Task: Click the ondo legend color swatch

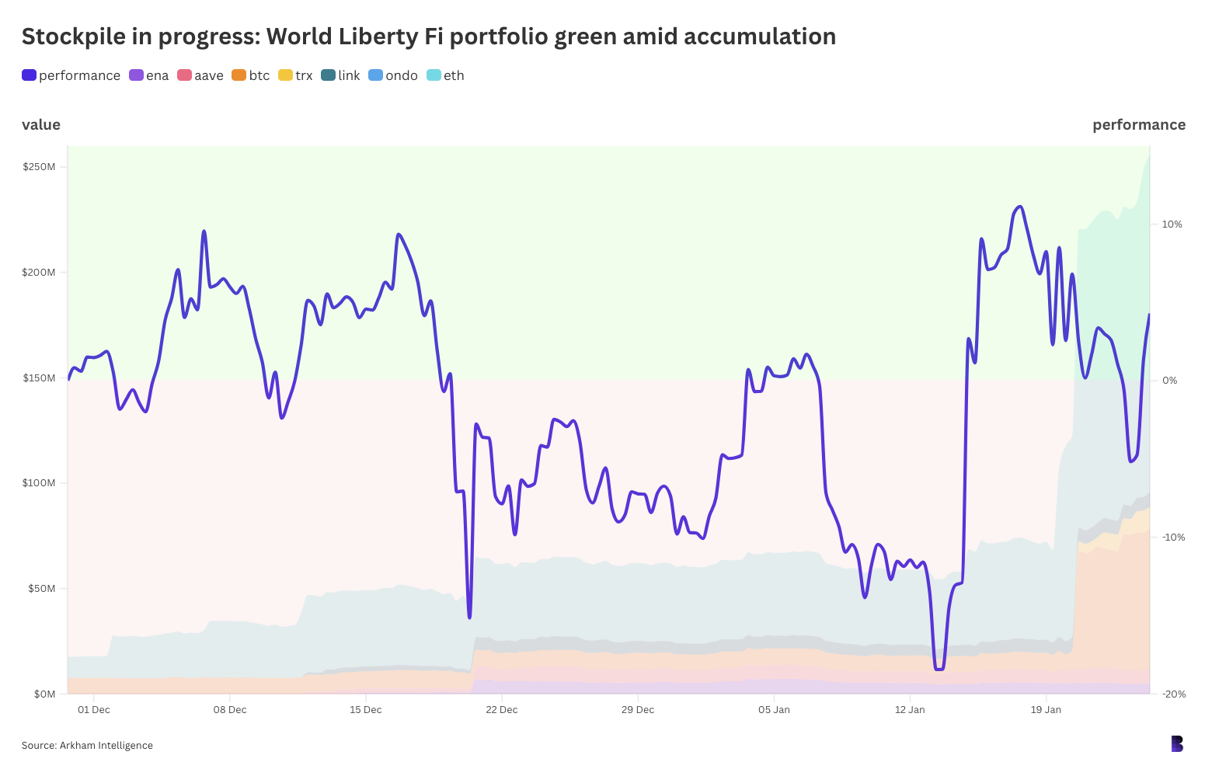Action: 375,75
